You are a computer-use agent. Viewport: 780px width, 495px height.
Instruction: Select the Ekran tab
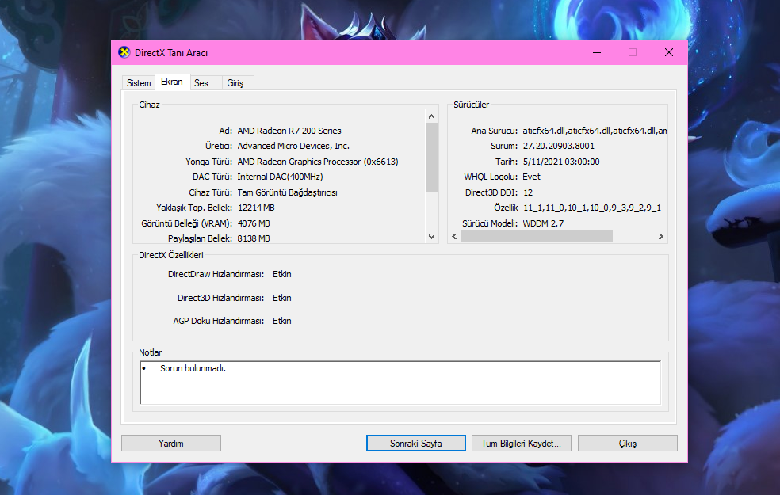pyautogui.click(x=172, y=82)
